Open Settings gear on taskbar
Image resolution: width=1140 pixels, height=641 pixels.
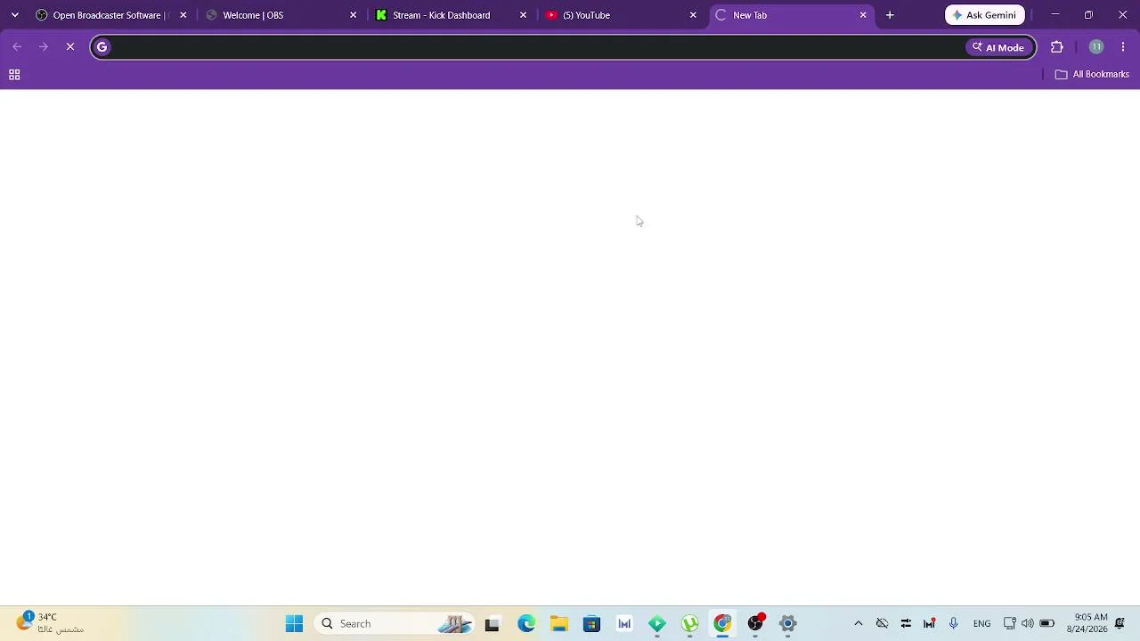[x=787, y=623]
